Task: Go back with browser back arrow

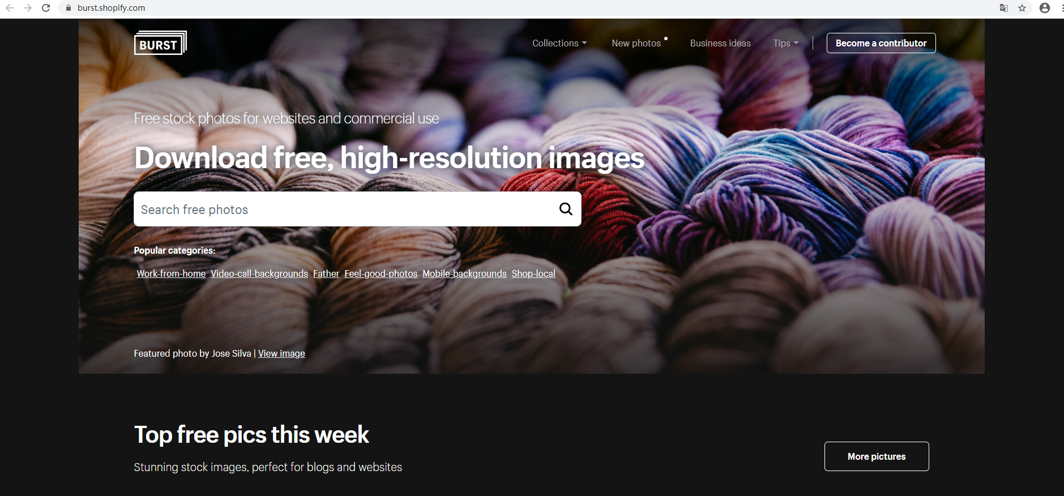Action: point(10,8)
